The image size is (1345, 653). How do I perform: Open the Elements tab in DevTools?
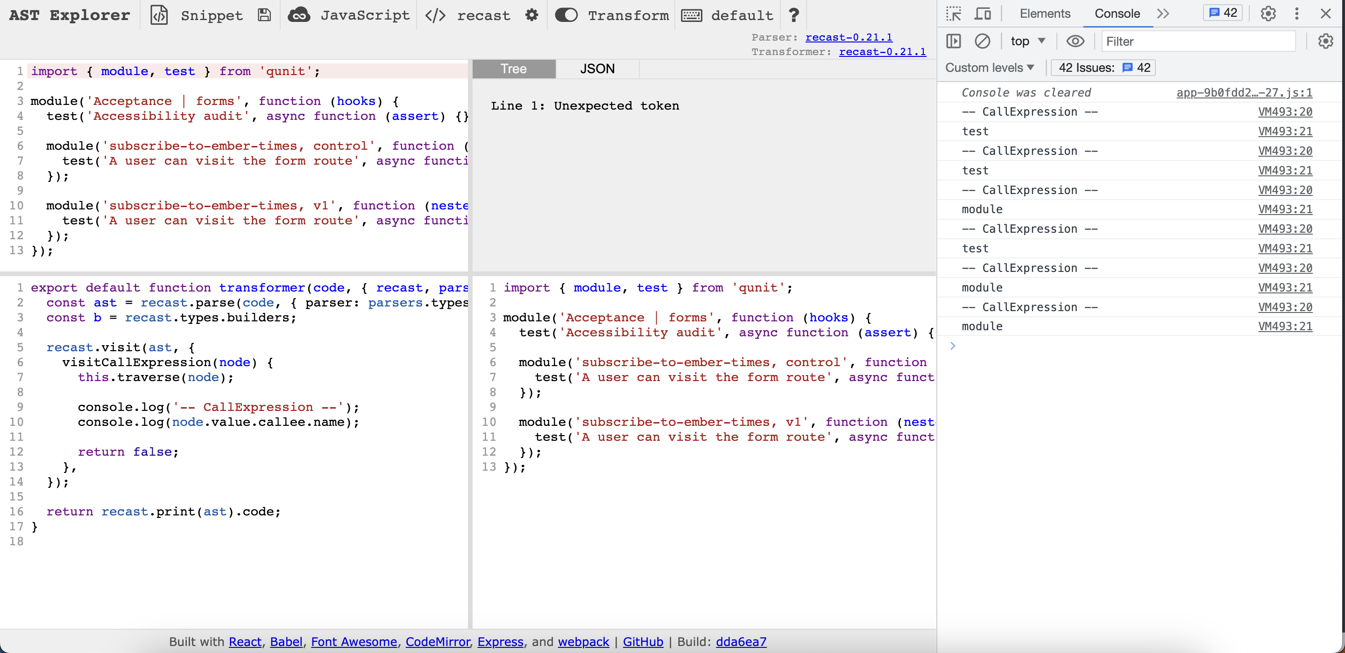click(x=1045, y=14)
